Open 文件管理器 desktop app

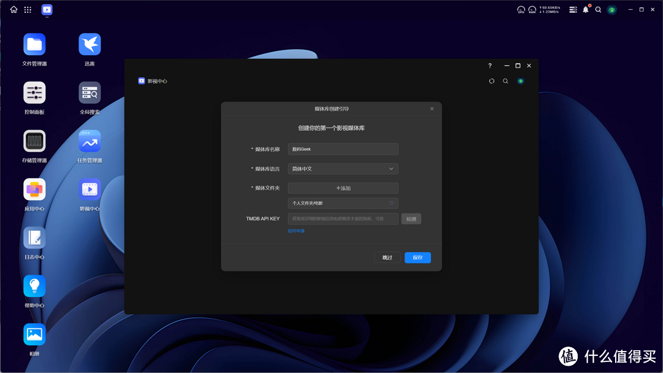(34, 45)
